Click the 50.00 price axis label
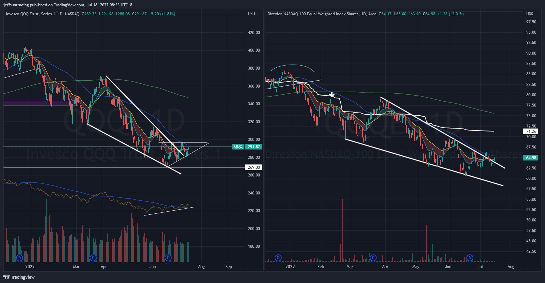The height and width of the screenshot is (283, 545). pos(531,220)
